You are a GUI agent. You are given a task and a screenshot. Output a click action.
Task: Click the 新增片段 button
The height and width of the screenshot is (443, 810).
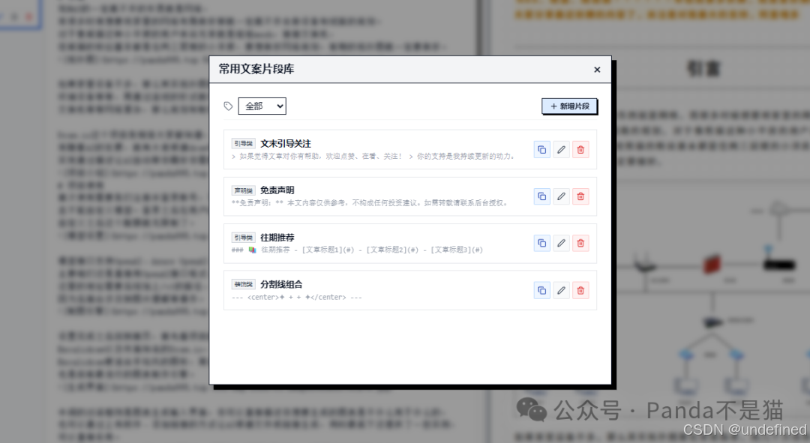click(568, 106)
